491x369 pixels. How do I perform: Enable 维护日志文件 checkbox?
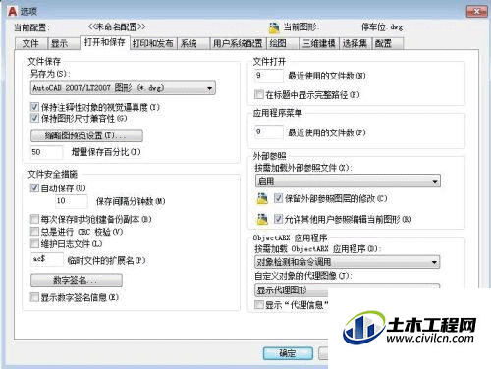34,243
